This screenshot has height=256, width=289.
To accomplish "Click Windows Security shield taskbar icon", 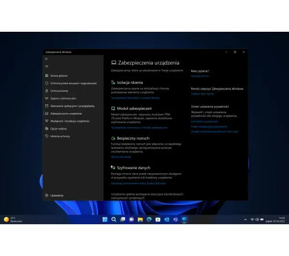I will [184, 219].
